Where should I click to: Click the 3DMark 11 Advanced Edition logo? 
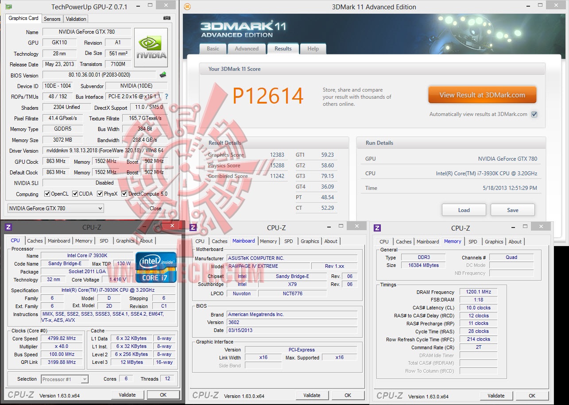click(x=243, y=29)
